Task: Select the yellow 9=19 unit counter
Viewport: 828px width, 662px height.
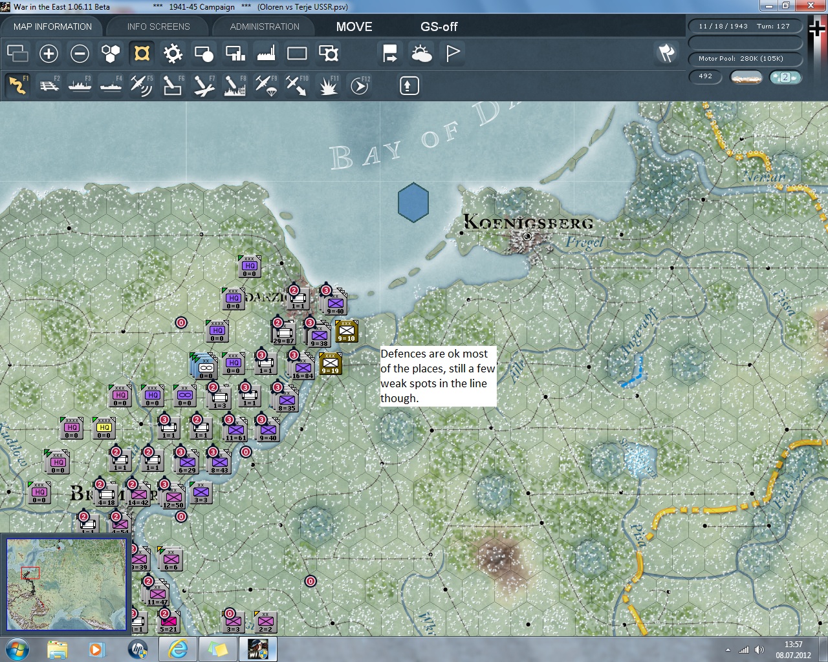Action: [331, 364]
